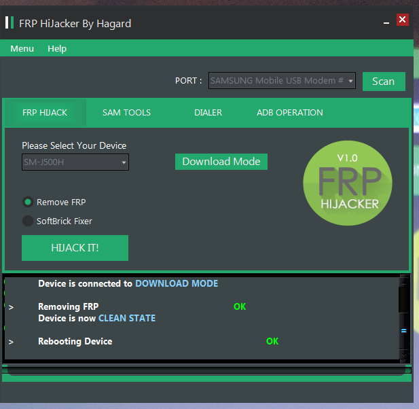Click the CLEAN STATE text in log
The width and height of the screenshot is (419, 409).
click(127, 318)
